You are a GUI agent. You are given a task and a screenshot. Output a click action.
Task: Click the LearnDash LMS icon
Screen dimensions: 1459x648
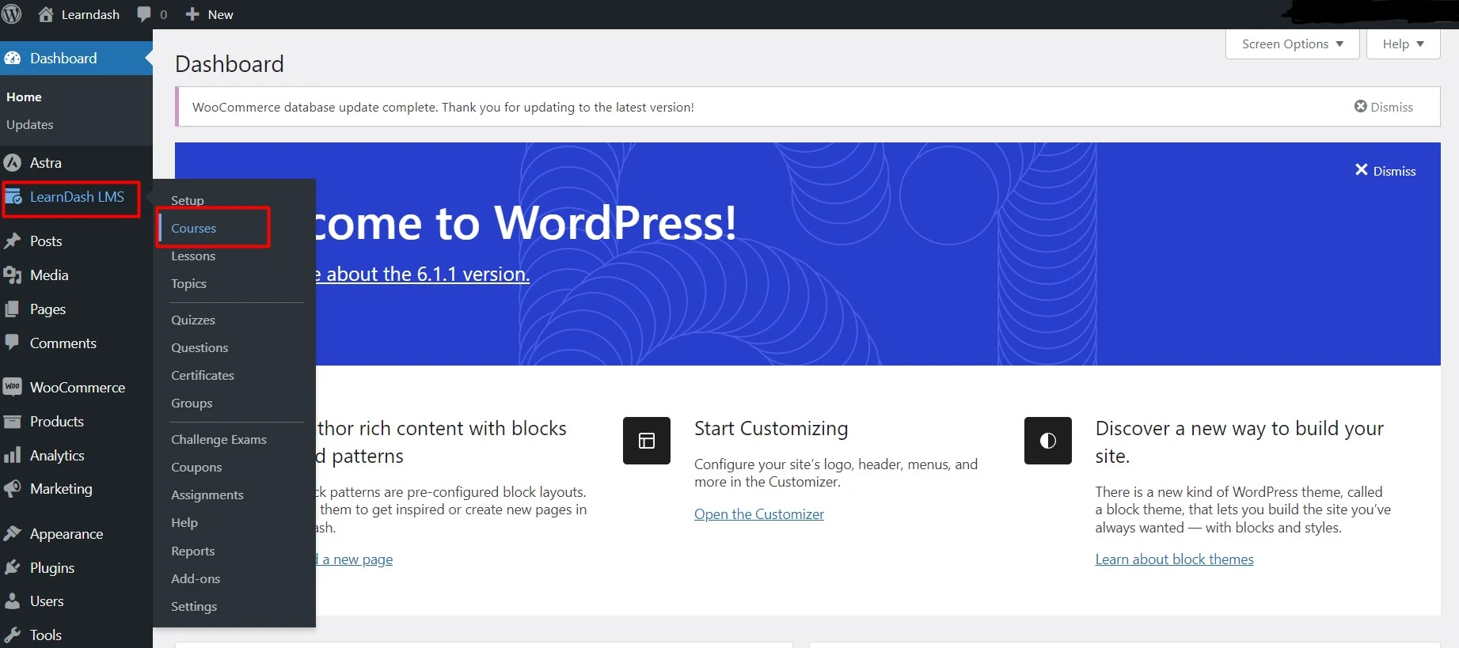13,197
